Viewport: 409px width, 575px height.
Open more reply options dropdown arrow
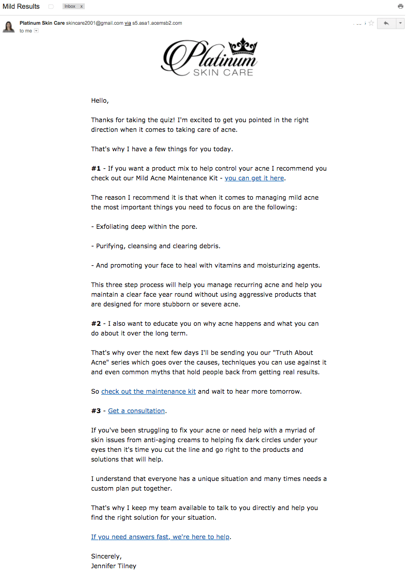pos(400,23)
